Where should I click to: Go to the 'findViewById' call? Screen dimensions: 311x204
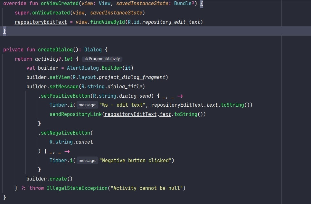(107, 22)
